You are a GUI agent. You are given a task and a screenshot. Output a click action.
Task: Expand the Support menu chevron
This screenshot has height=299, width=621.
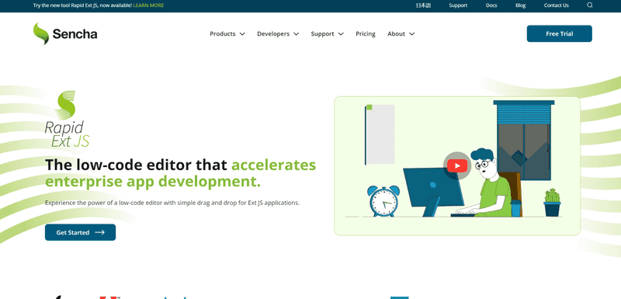[x=341, y=34]
